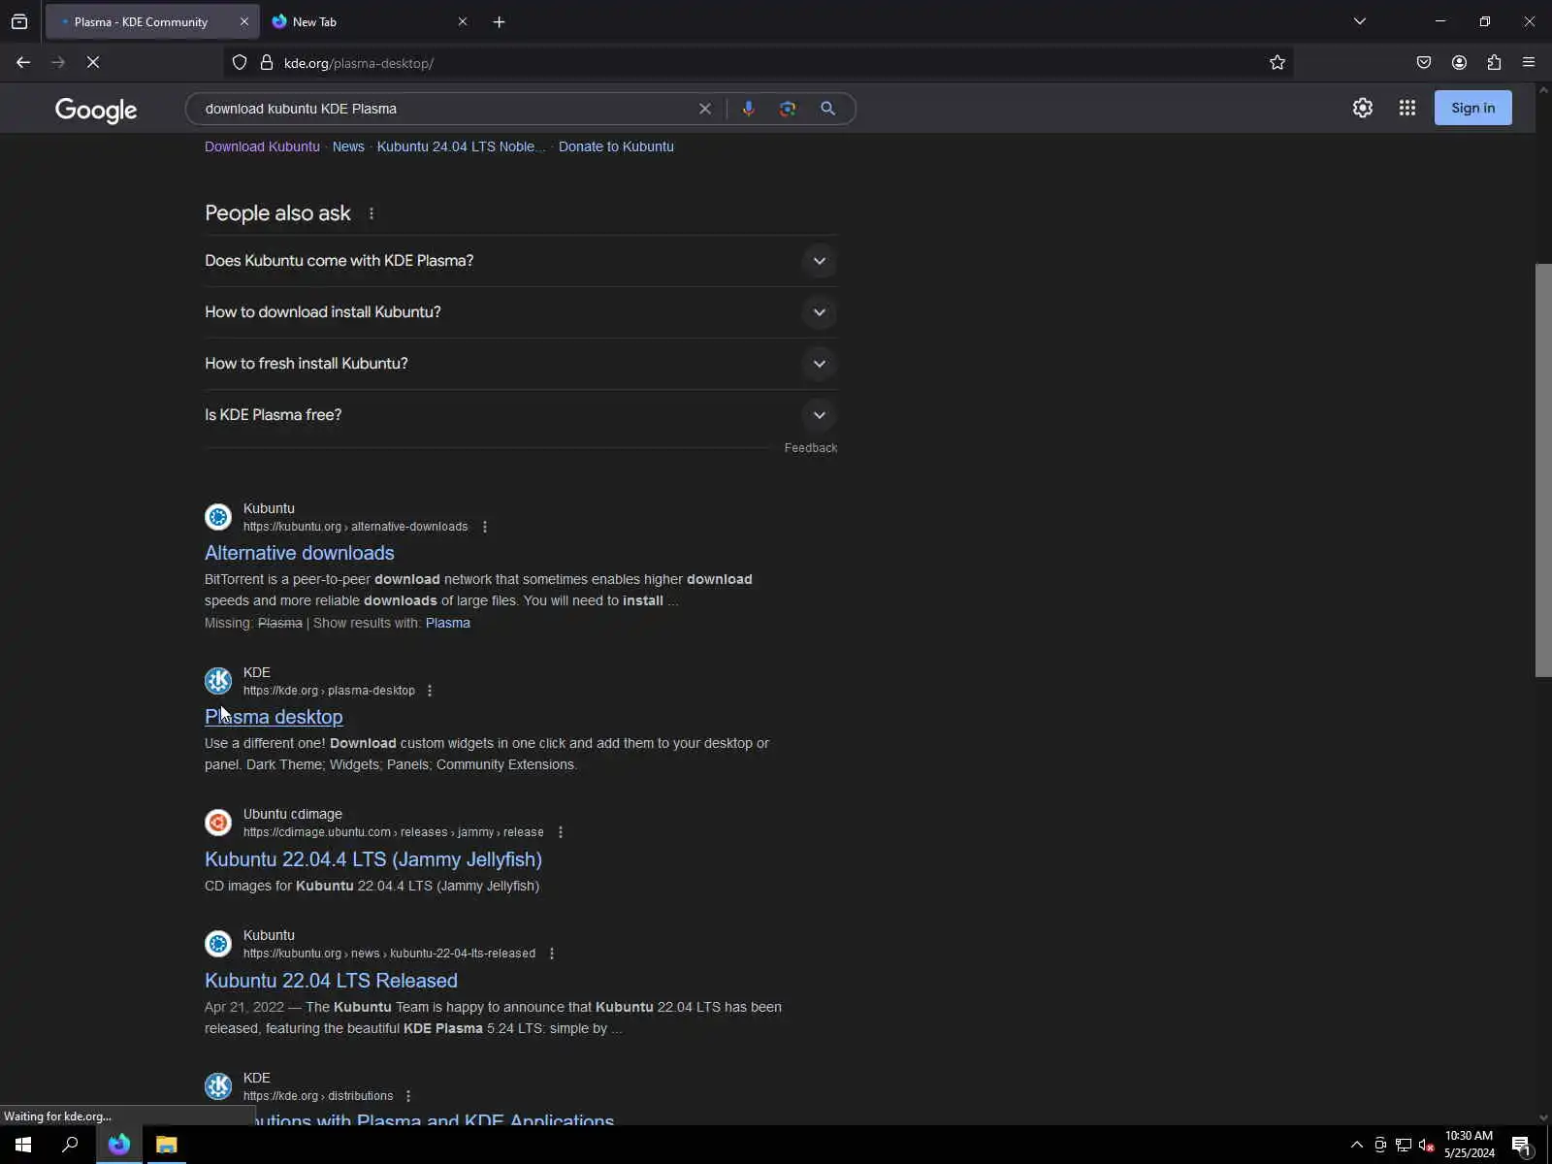Go back to previous page
This screenshot has width=1552, height=1164.
pos(23,63)
